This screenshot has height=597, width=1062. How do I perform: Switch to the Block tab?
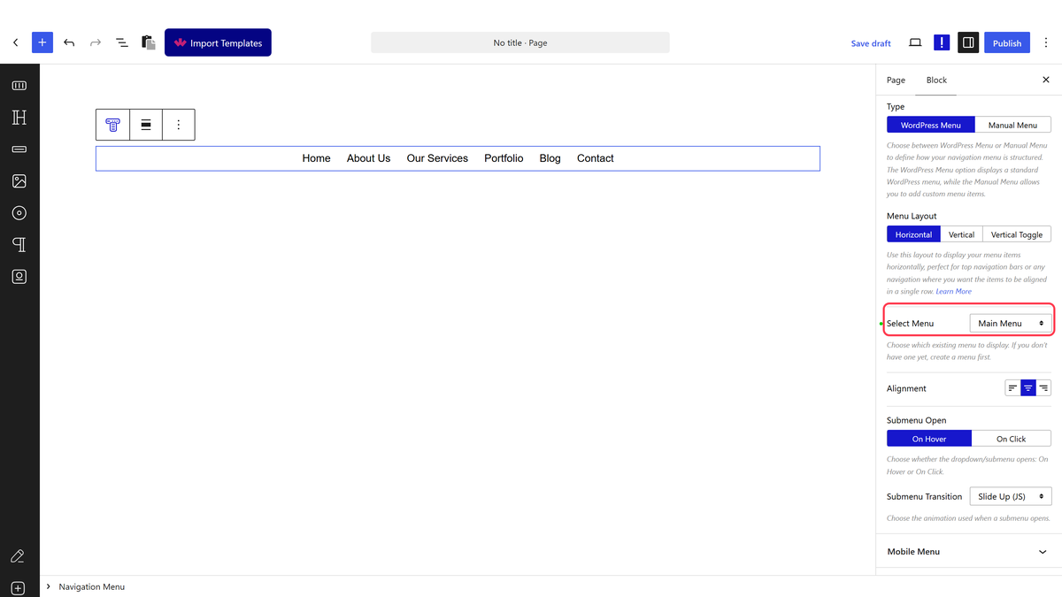936,80
